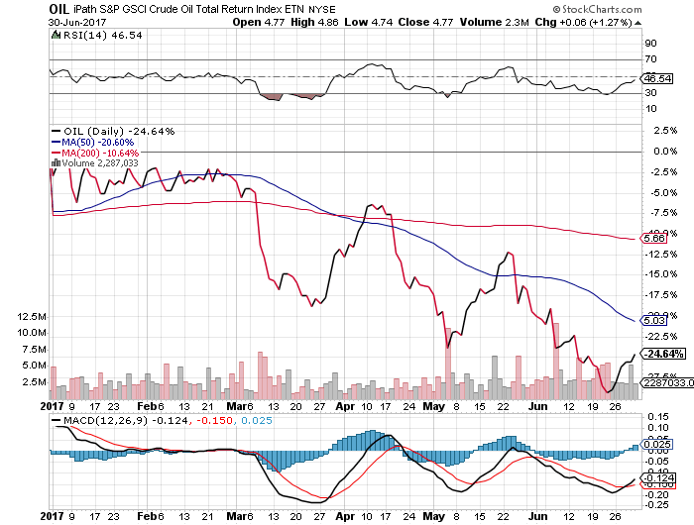Click May on the date axis below volume bars
Viewport: 694px width, 525px height.
(x=434, y=406)
